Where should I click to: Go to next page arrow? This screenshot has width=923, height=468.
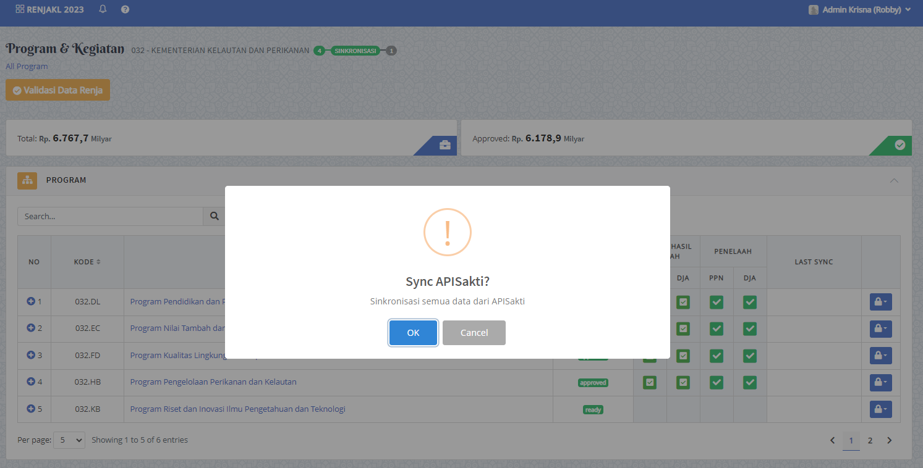tap(890, 440)
